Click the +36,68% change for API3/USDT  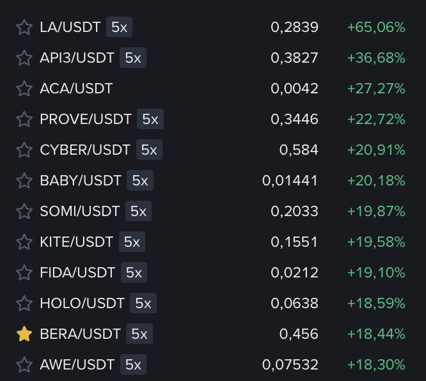coord(376,58)
